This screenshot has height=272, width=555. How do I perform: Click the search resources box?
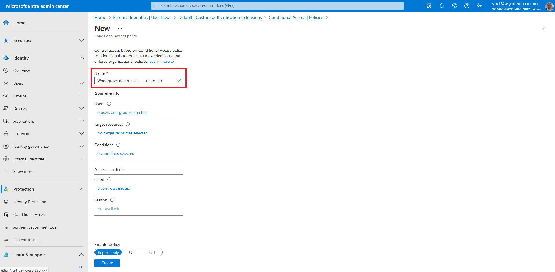click(x=277, y=6)
